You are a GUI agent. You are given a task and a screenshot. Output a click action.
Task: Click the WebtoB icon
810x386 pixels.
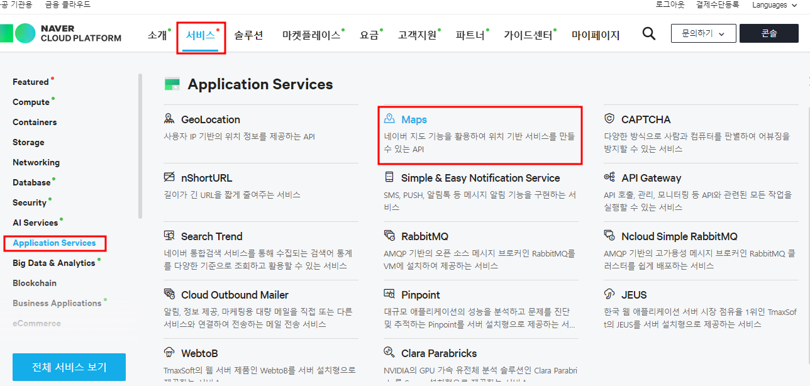169,353
